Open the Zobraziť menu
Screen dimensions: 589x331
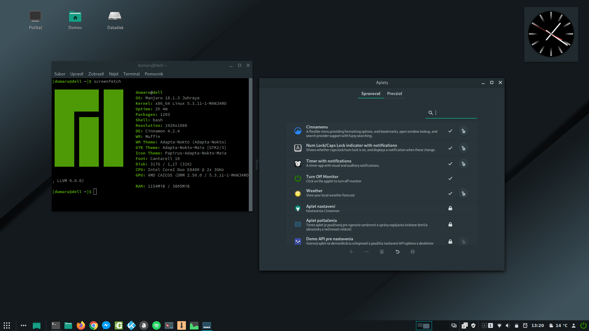pos(96,74)
